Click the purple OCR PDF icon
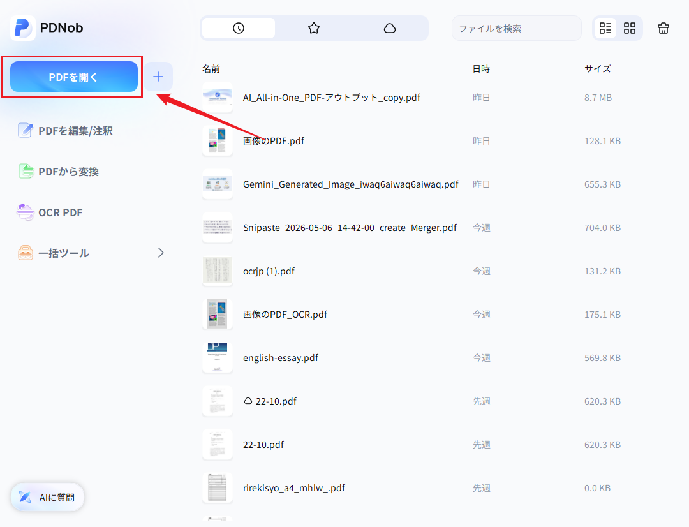689x527 pixels. pyautogui.click(x=25, y=212)
